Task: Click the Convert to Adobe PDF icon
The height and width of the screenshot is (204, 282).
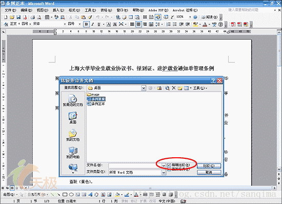Action: pyautogui.click(x=233, y=24)
